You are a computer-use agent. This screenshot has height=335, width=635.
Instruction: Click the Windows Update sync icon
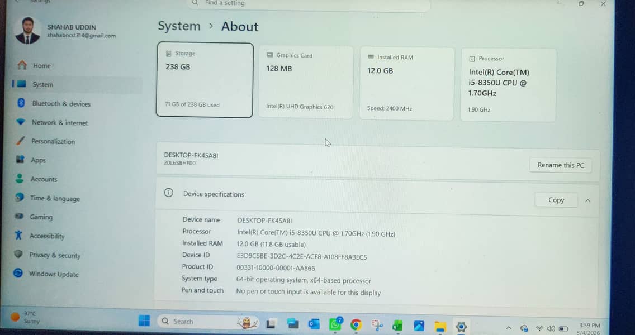pyautogui.click(x=18, y=273)
